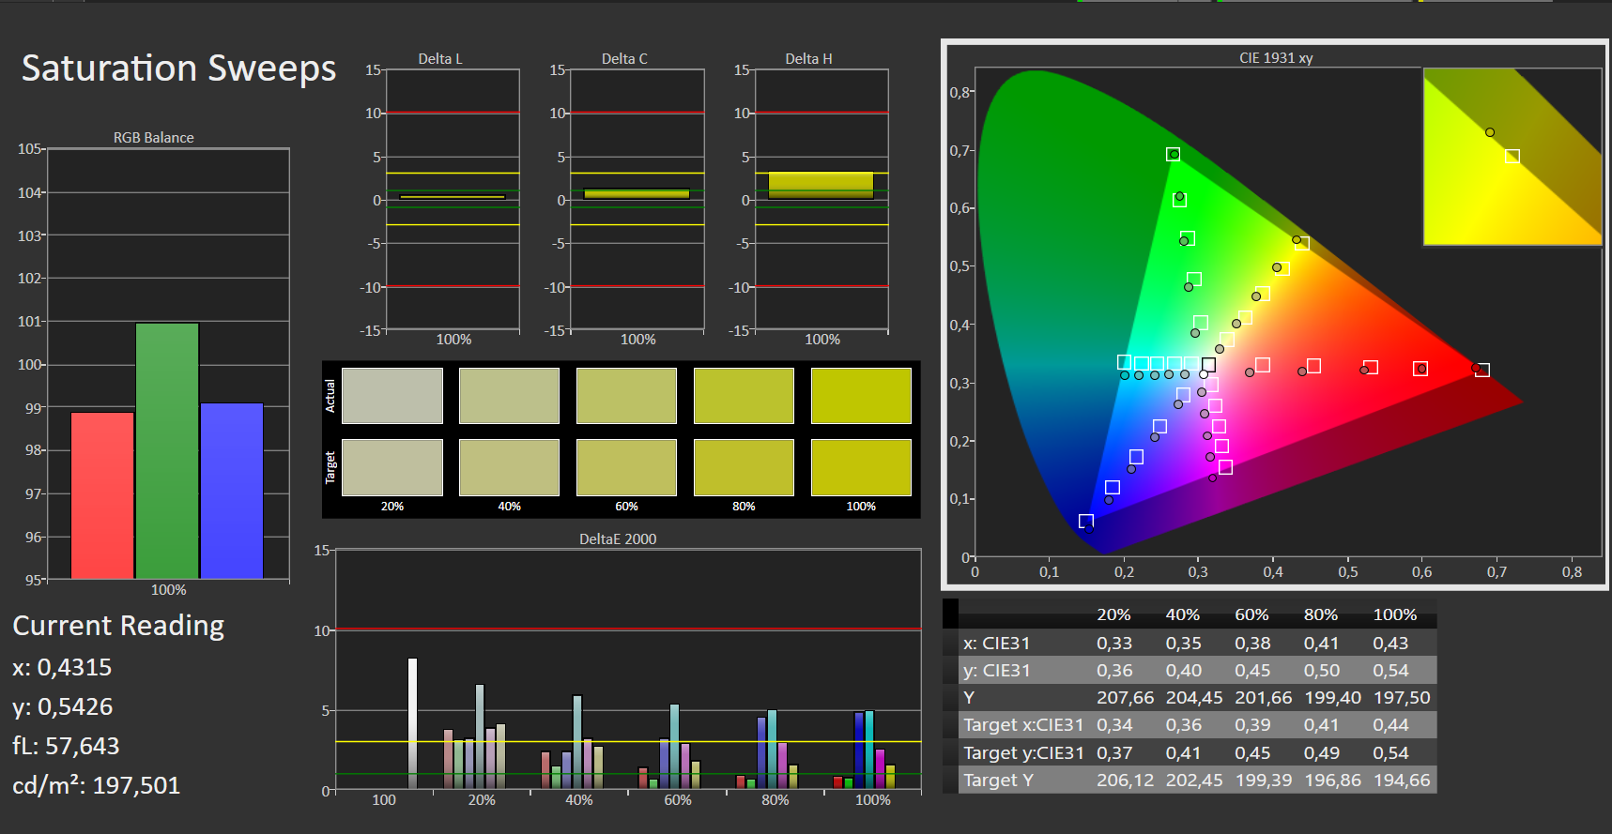Click the 100% column header in data table
Image resolution: width=1612 pixels, height=834 pixels.
[1394, 614]
